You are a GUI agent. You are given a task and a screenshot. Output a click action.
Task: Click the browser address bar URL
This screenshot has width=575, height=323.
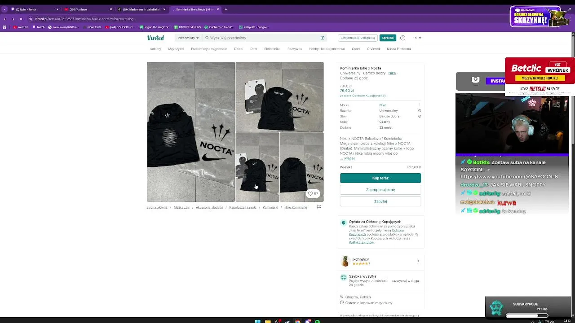click(84, 19)
